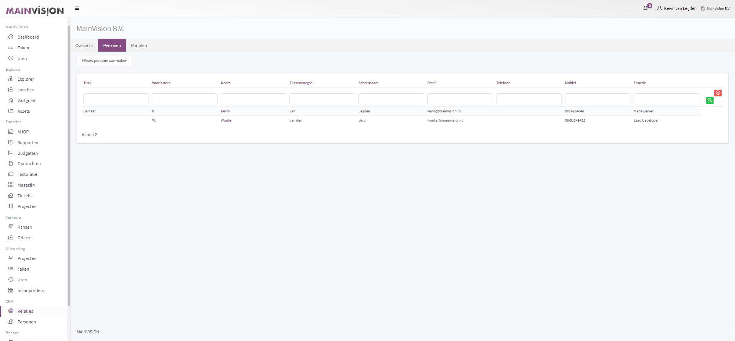
Task: Switch to the Portalen tab
Action: point(139,45)
